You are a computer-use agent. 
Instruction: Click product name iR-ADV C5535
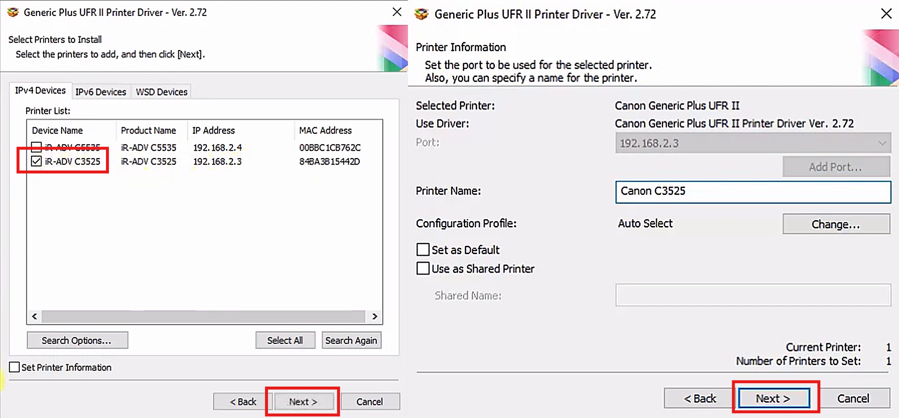pyautogui.click(x=148, y=148)
